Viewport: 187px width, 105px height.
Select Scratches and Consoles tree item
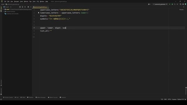coord(11,14)
